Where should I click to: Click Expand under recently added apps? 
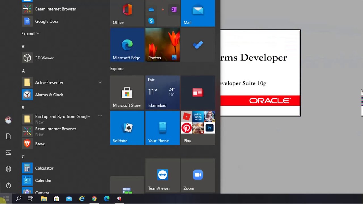(30, 33)
